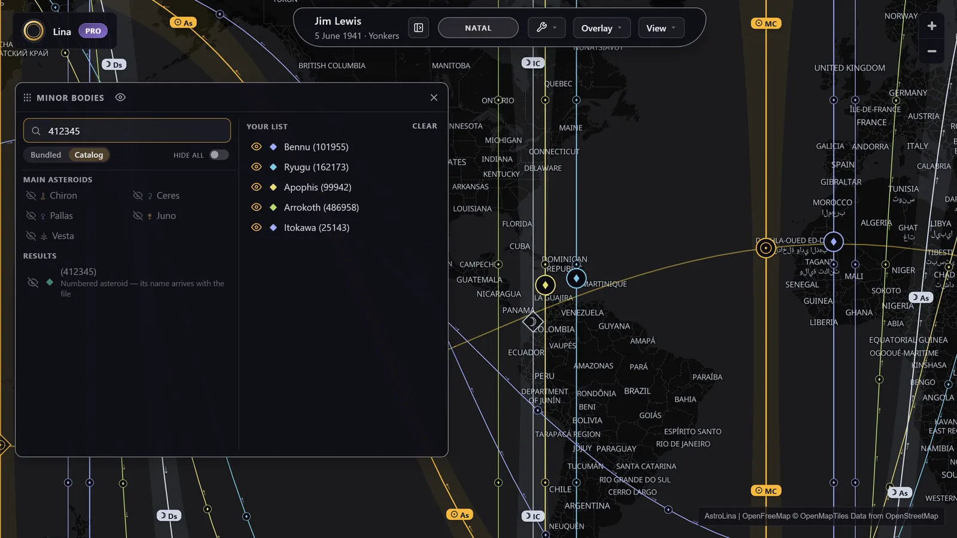Viewport: 957px width, 538px height.
Task: Toggle the Minor Bodies header eye icon
Action: (x=120, y=97)
